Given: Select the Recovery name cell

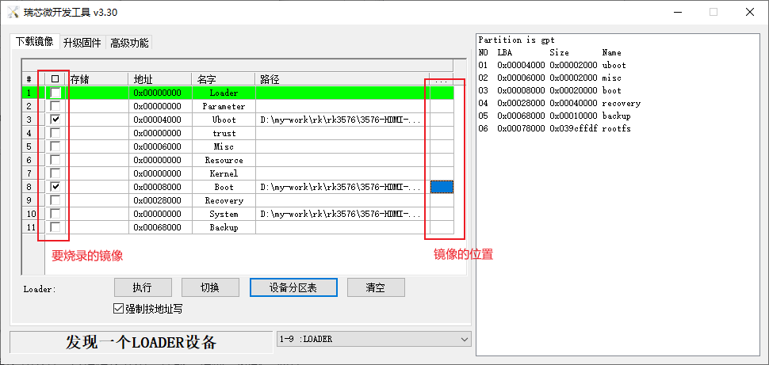Looking at the screenshot, I should pyautogui.click(x=223, y=200).
